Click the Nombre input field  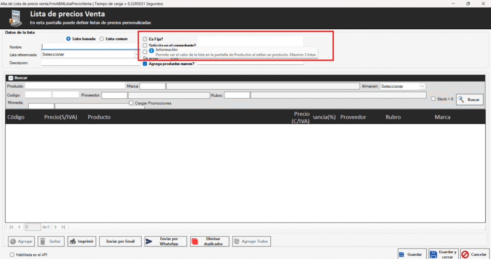(x=90, y=47)
